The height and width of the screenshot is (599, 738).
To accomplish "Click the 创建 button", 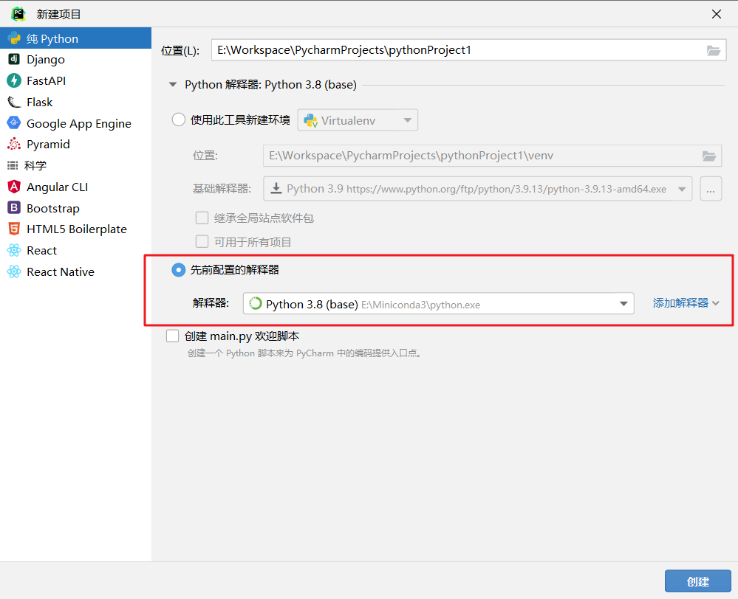I will [698, 581].
